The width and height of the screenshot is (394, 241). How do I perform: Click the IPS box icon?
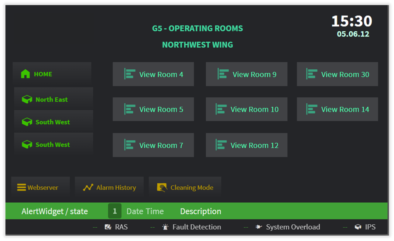(357, 227)
